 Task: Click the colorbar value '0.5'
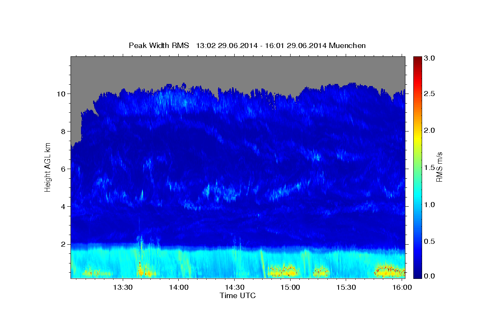pos(430,241)
